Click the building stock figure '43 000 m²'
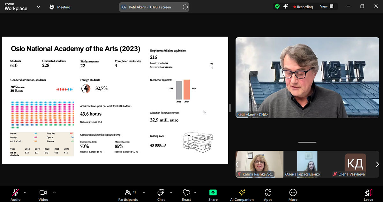383x202 pixels. coord(158,145)
